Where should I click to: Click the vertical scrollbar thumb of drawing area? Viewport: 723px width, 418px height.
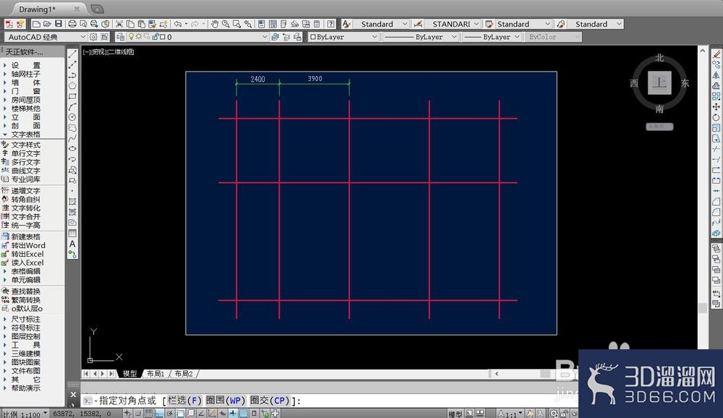click(703, 308)
